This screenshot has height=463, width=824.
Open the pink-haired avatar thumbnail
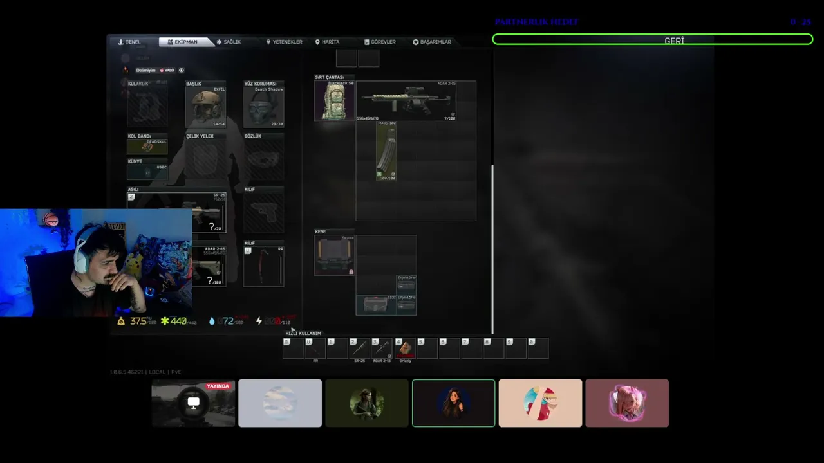pos(627,403)
